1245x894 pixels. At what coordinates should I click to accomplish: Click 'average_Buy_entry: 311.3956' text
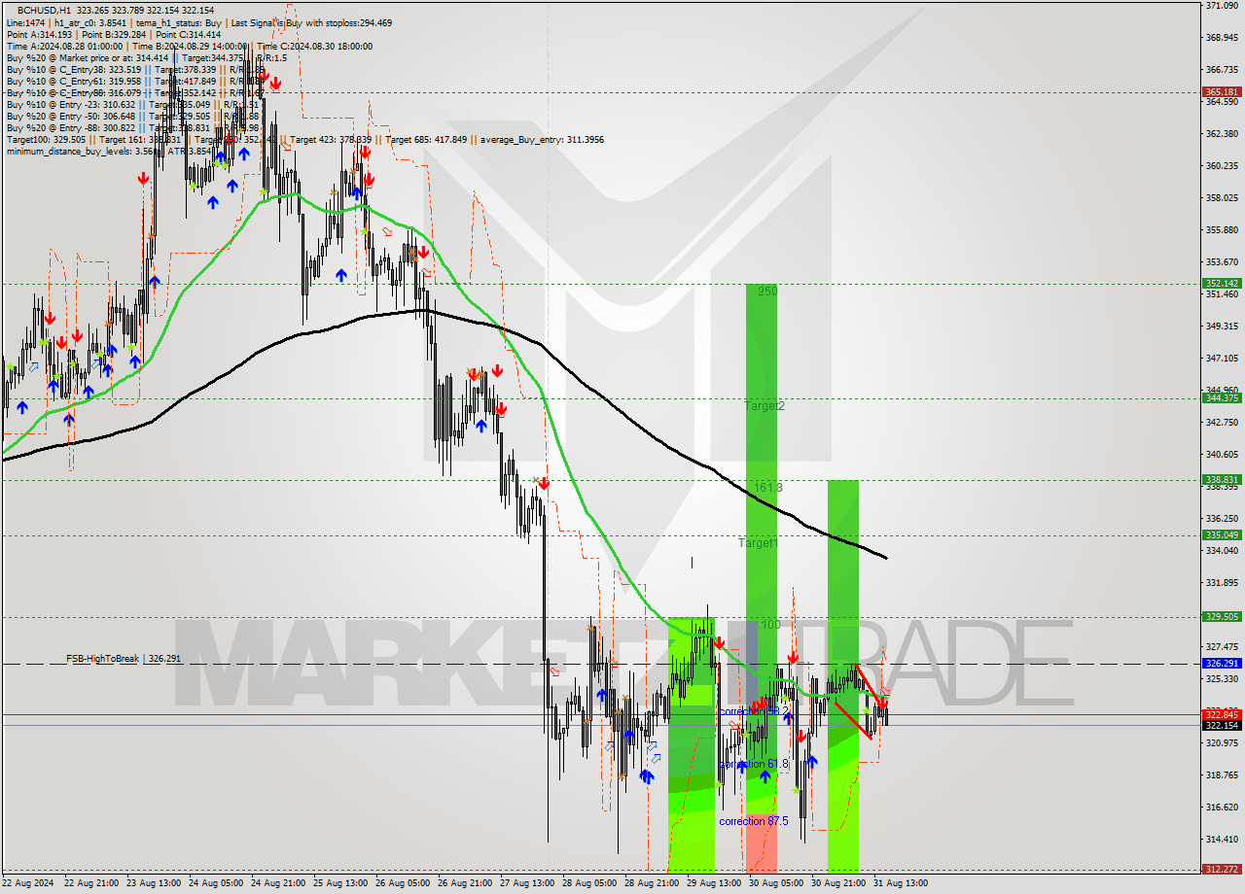click(542, 139)
